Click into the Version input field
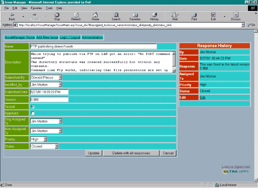The width and height of the screenshot is (258, 188). tap(49, 99)
